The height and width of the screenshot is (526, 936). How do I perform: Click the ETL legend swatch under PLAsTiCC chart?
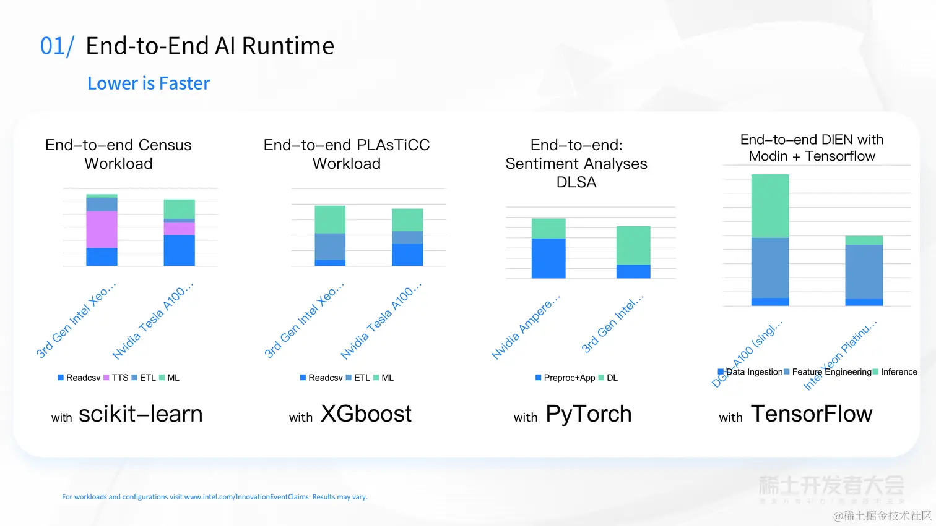click(349, 378)
